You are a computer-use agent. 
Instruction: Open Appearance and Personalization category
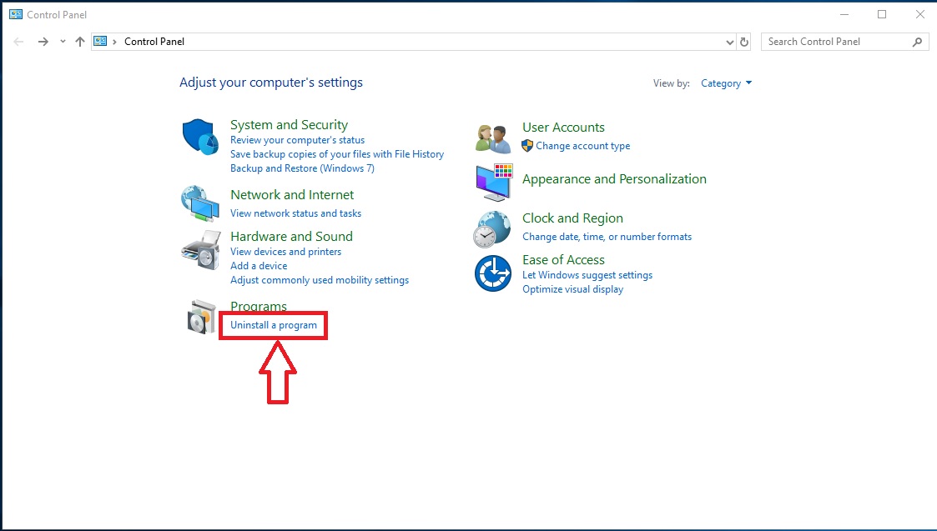coord(614,179)
